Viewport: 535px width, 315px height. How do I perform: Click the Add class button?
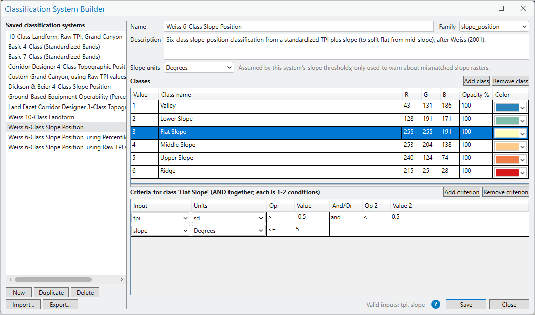click(x=476, y=81)
